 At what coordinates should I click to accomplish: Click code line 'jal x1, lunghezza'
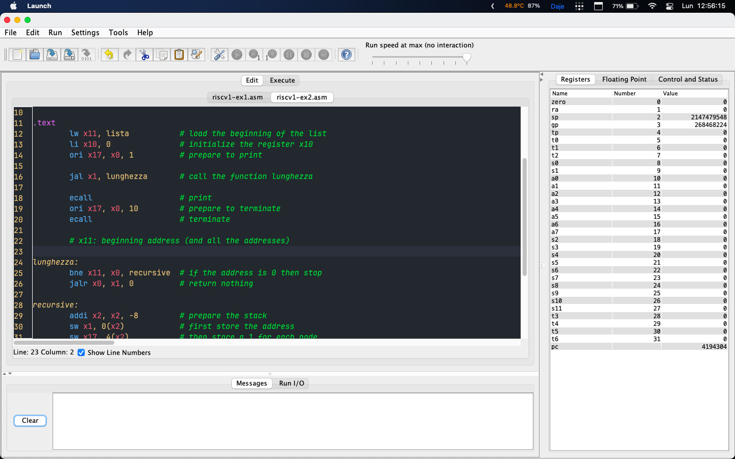[108, 176]
